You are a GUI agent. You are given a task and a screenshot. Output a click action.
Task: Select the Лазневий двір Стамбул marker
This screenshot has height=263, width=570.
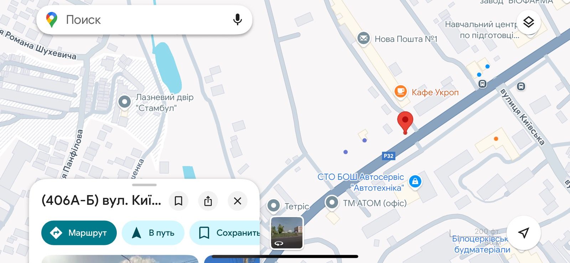124,102
